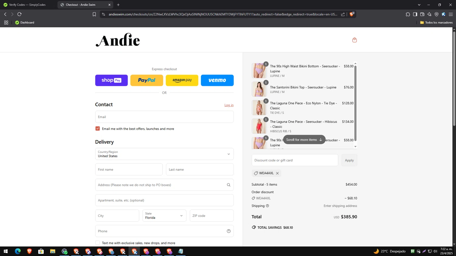Click the order items scroll down arrow
The image size is (456, 256).
tap(355, 147)
